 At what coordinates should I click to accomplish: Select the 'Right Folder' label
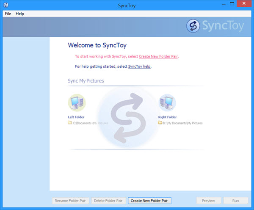click(167, 117)
